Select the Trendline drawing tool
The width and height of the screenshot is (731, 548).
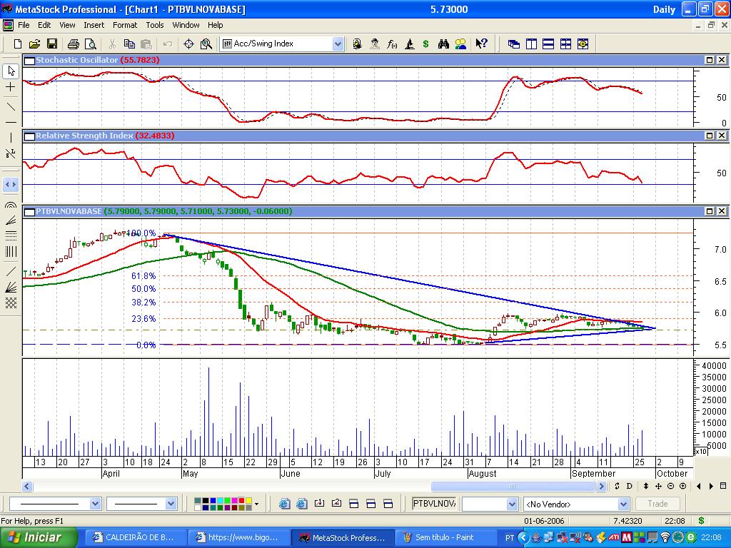coord(11,106)
